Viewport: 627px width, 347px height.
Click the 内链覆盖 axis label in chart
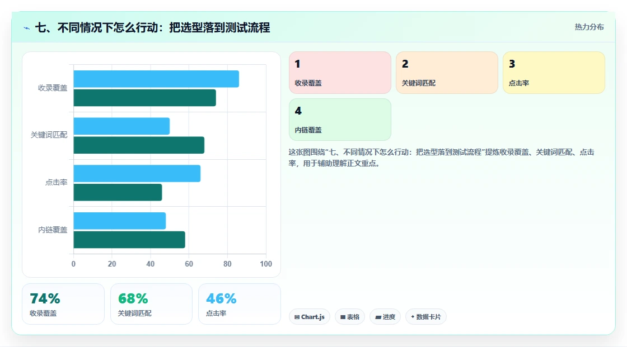[x=53, y=230]
